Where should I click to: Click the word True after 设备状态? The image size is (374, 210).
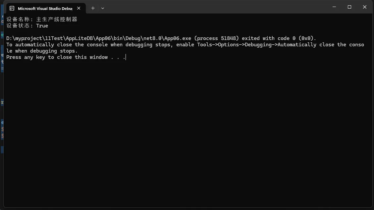click(42, 26)
